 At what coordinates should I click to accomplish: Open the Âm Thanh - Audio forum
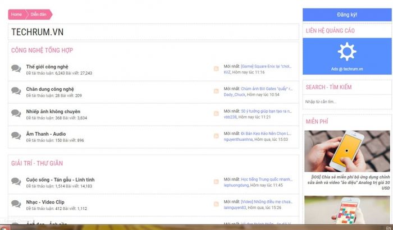(x=46, y=134)
